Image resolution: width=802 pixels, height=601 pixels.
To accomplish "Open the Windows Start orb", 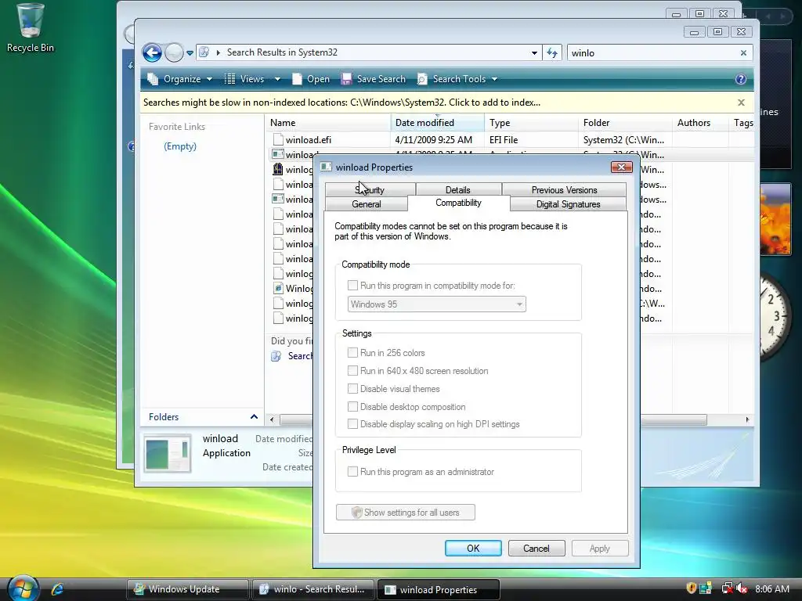I will [23, 588].
